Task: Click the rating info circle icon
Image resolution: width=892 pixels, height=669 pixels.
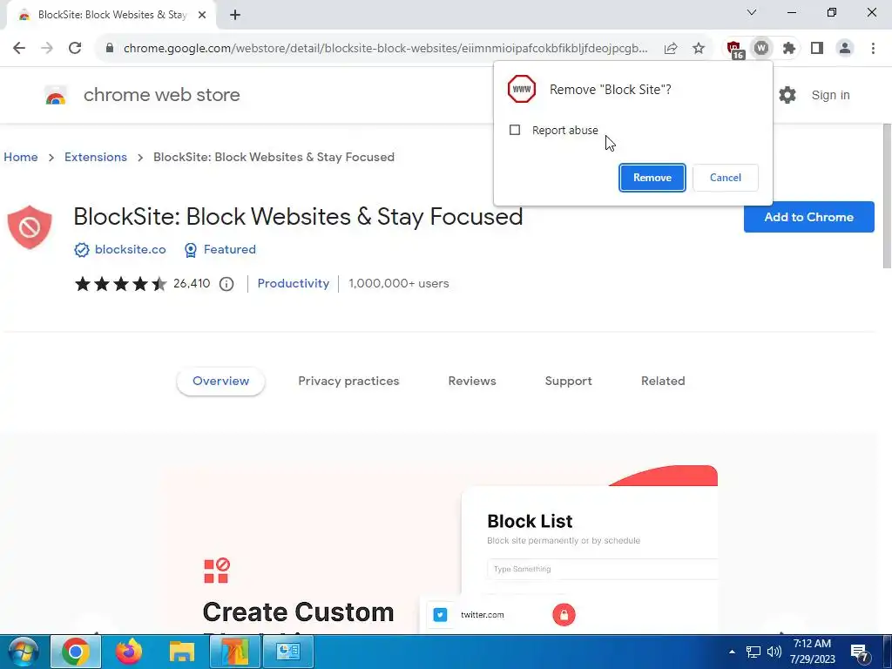Action: (x=226, y=284)
